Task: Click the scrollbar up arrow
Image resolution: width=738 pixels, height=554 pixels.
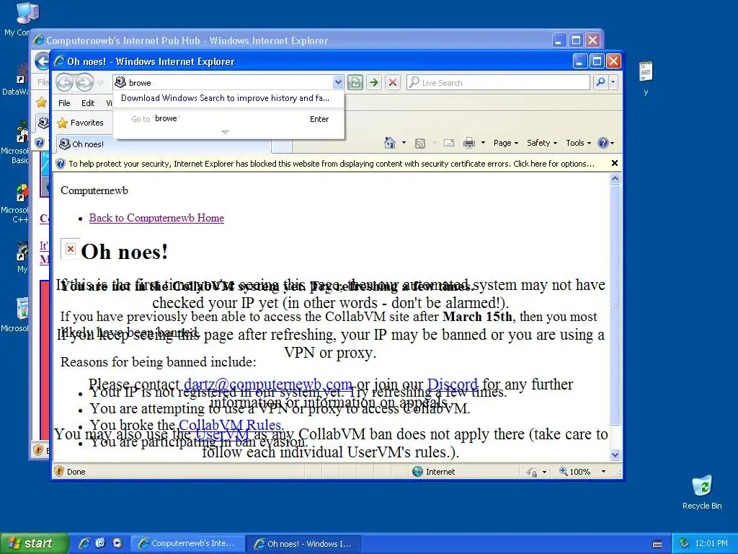Action: [x=615, y=179]
